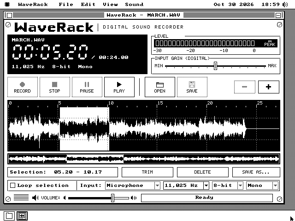Click the STOP button
Image resolution: width=295 pixels, height=221 pixels.
pos(55,87)
